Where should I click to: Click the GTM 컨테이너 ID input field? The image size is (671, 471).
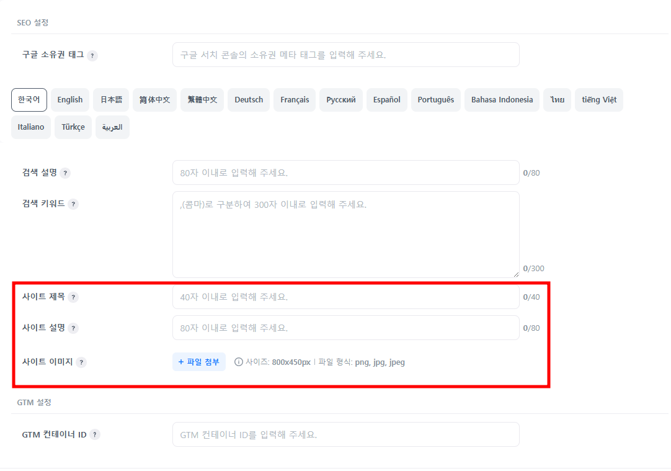(x=345, y=434)
